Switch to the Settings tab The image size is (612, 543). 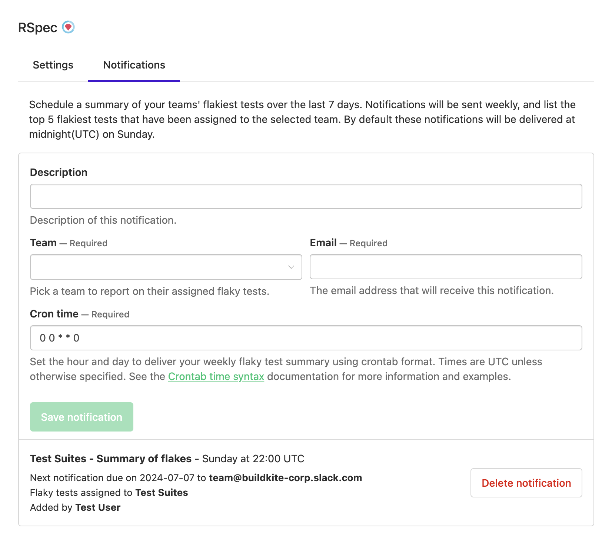click(x=53, y=65)
